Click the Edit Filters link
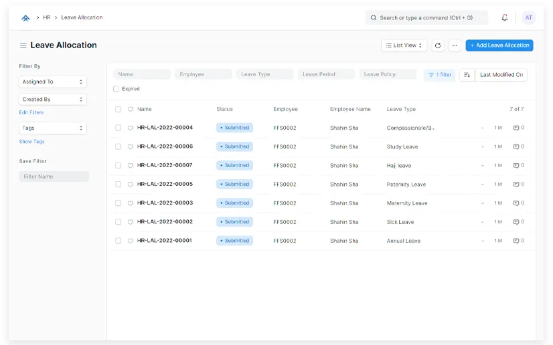The height and width of the screenshot is (345, 553). tap(31, 112)
